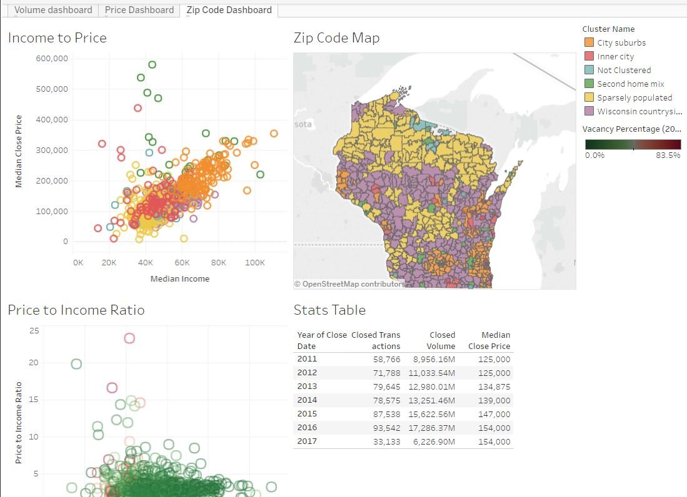Select the Inner city red legend swatch
The image size is (687, 497).
click(x=589, y=56)
